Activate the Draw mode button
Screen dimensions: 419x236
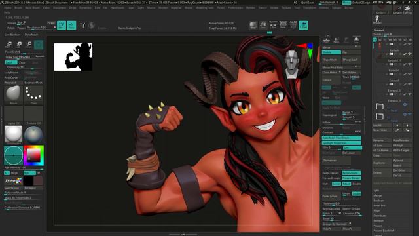pos(71,26)
